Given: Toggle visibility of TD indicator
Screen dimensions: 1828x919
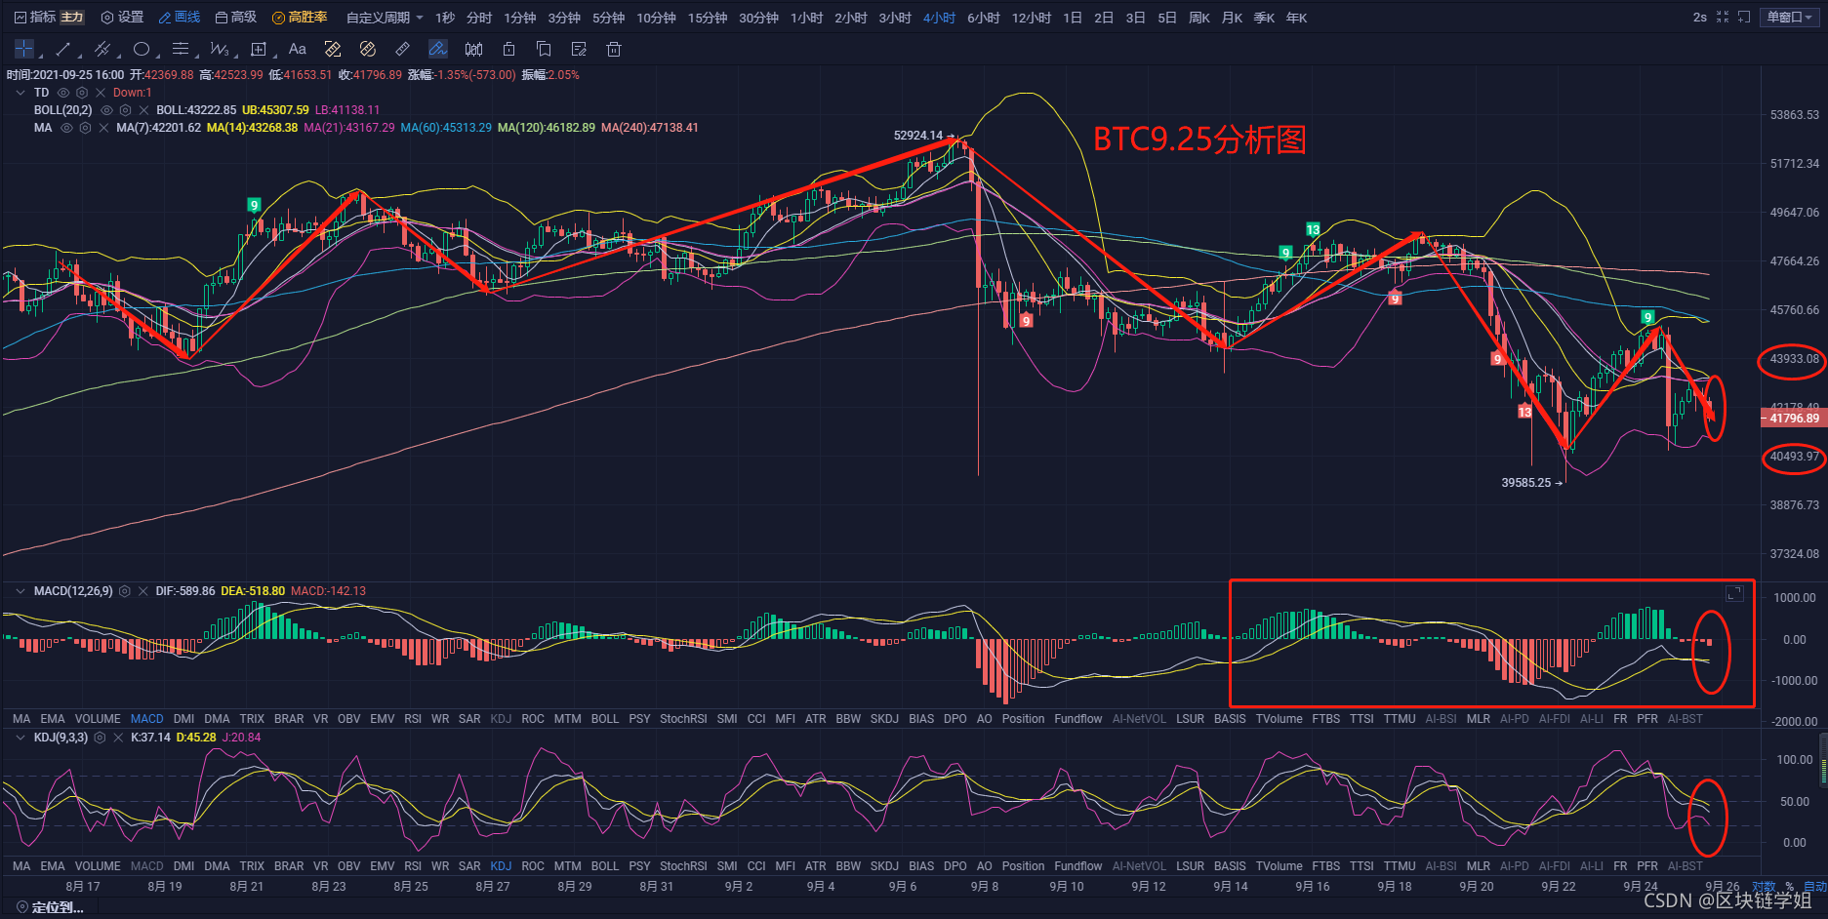Looking at the screenshot, I should click(63, 93).
